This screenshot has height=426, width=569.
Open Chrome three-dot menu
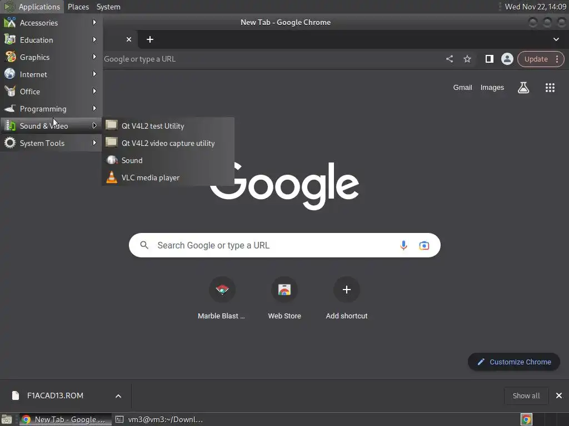tap(557, 59)
